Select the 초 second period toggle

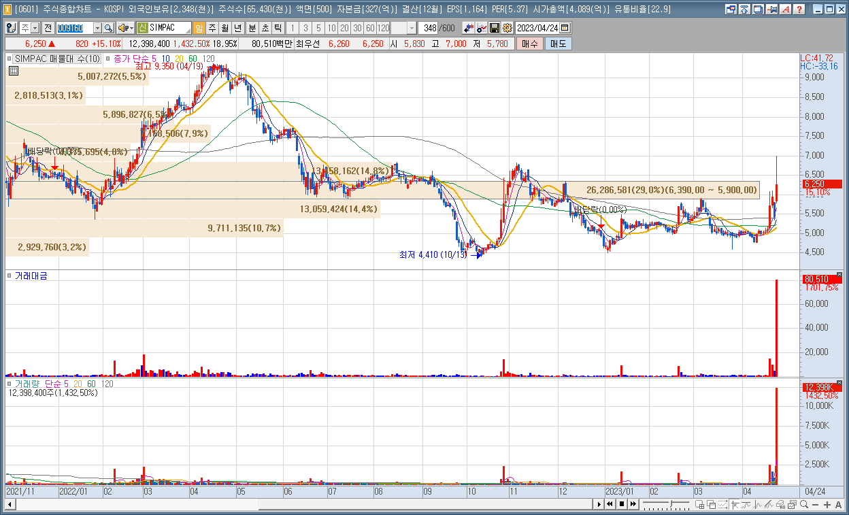[265, 28]
